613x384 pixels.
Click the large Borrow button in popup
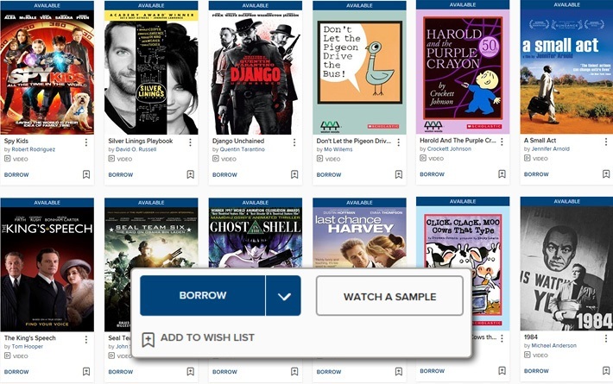(x=203, y=296)
